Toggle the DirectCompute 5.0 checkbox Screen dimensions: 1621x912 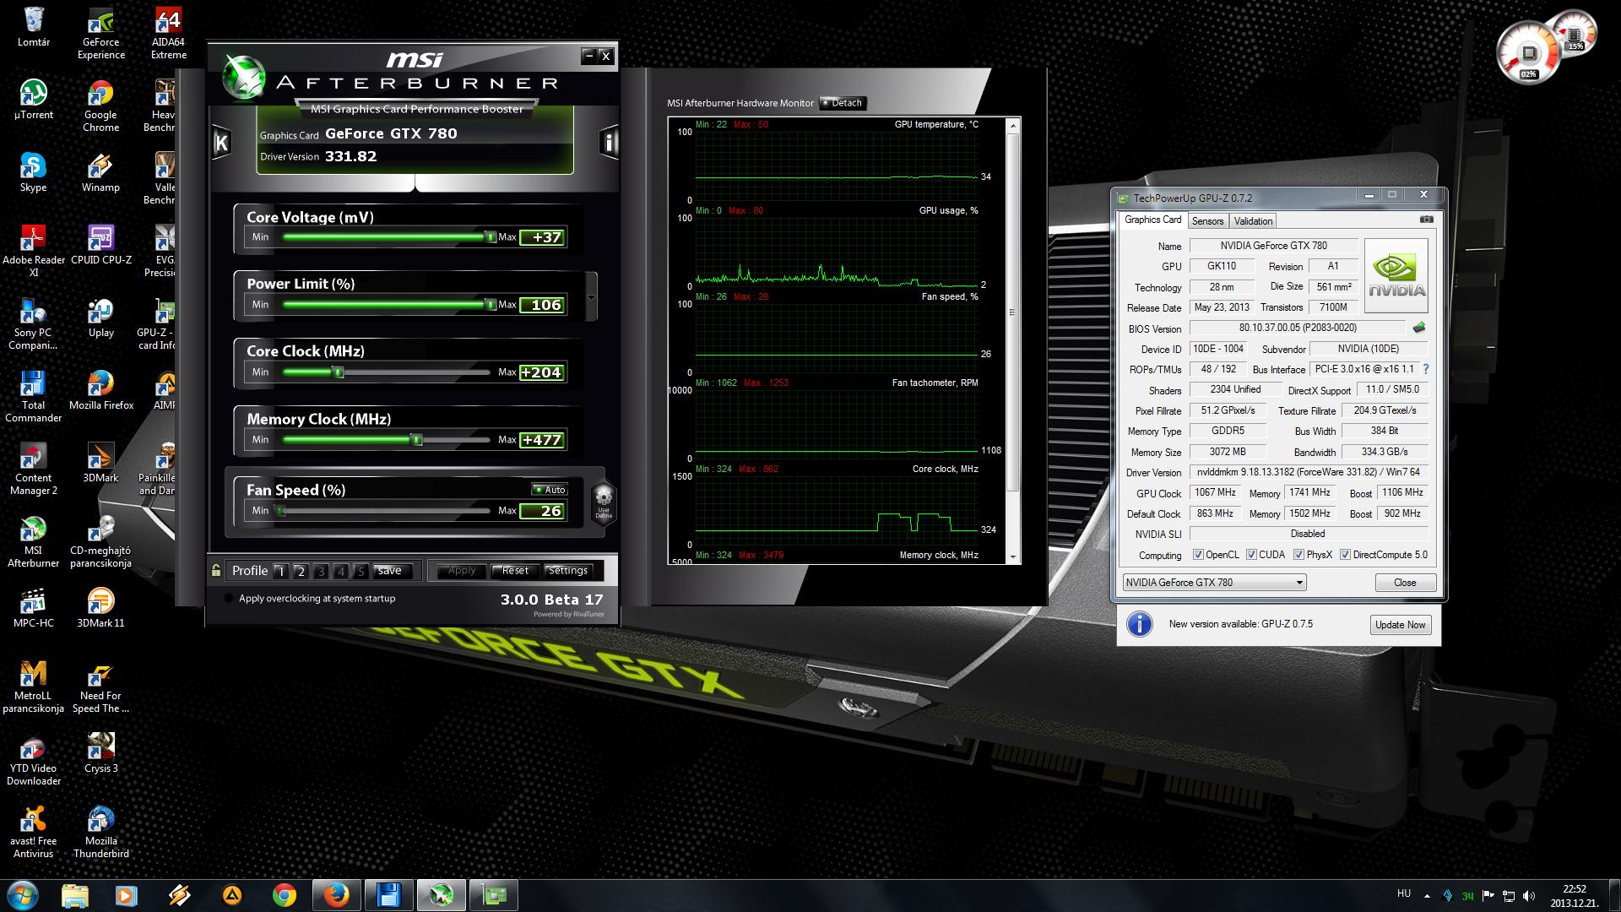(x=1345, y=555)
